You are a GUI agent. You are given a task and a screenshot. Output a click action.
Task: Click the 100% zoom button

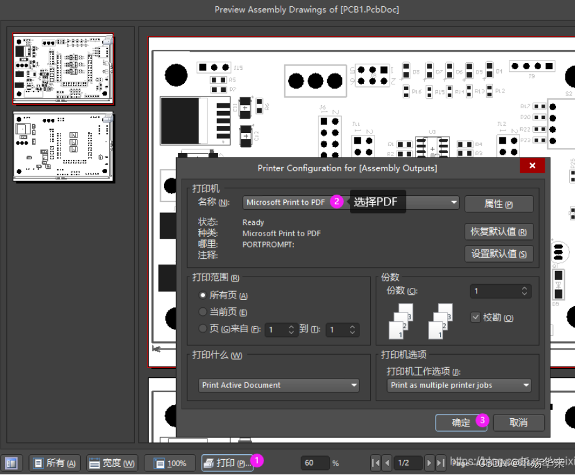click(x=170, y=463)
